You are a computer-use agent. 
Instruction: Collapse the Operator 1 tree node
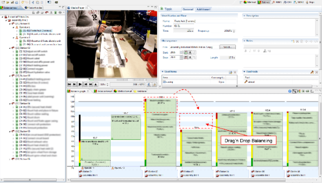coord(13,27)
